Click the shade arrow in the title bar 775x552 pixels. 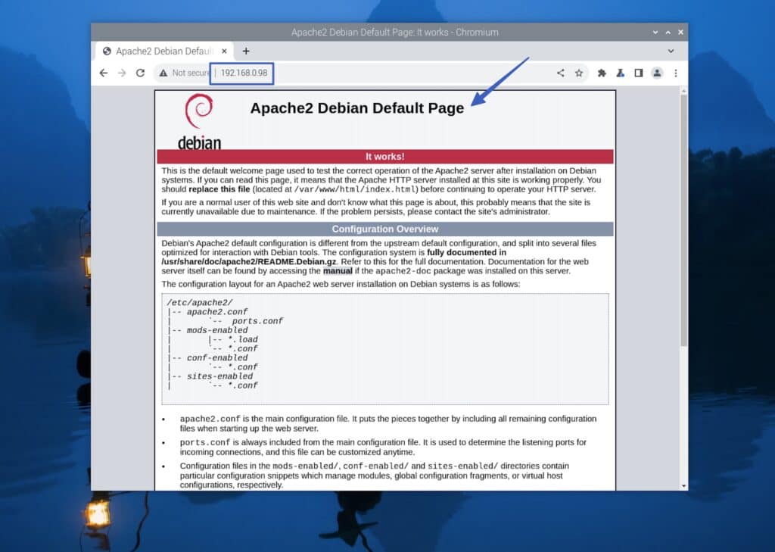[654, 32]
